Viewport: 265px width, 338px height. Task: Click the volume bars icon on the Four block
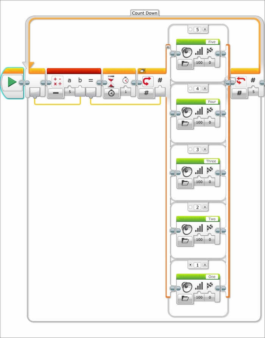(x=199, y=111)
